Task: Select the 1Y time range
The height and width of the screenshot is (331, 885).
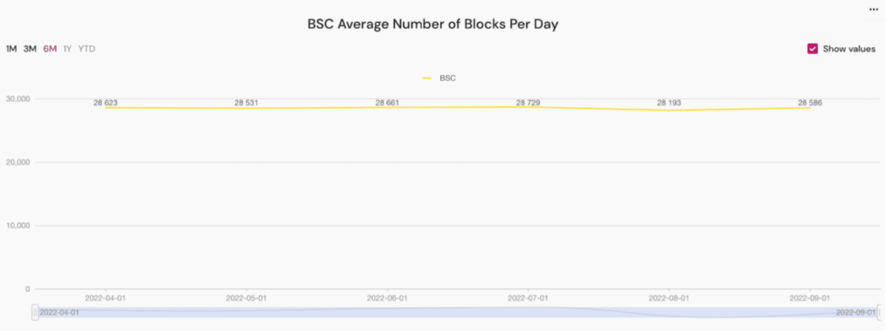Action: (67, 49)
